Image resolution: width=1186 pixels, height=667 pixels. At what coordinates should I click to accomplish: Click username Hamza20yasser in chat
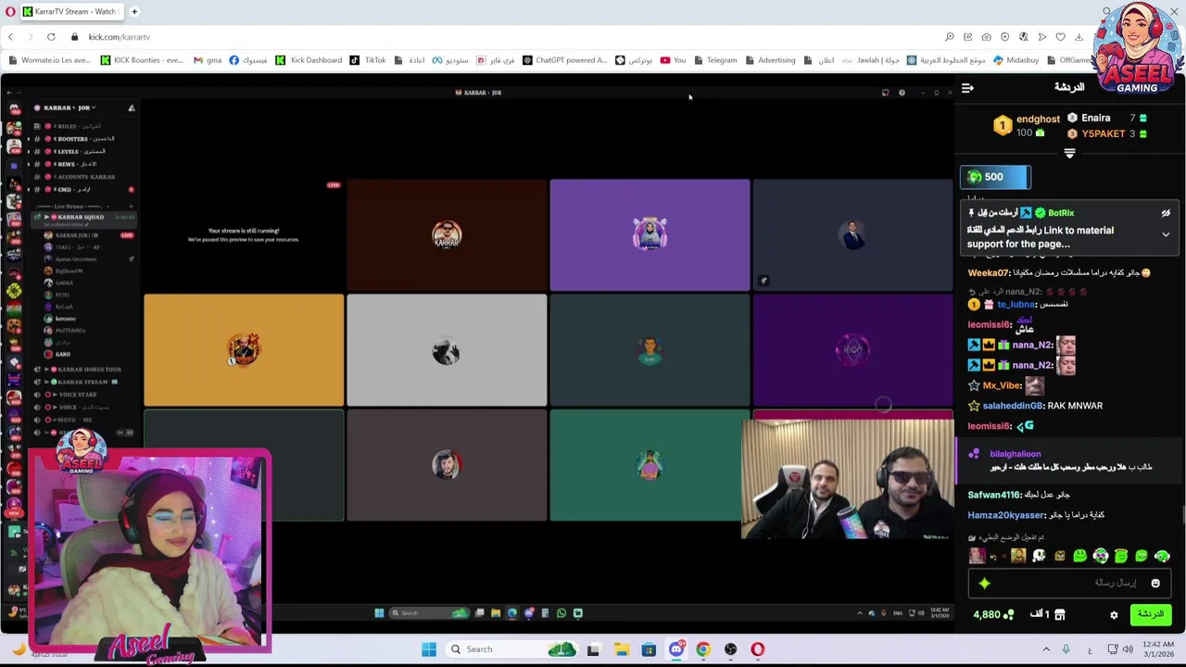[1006, 515]
